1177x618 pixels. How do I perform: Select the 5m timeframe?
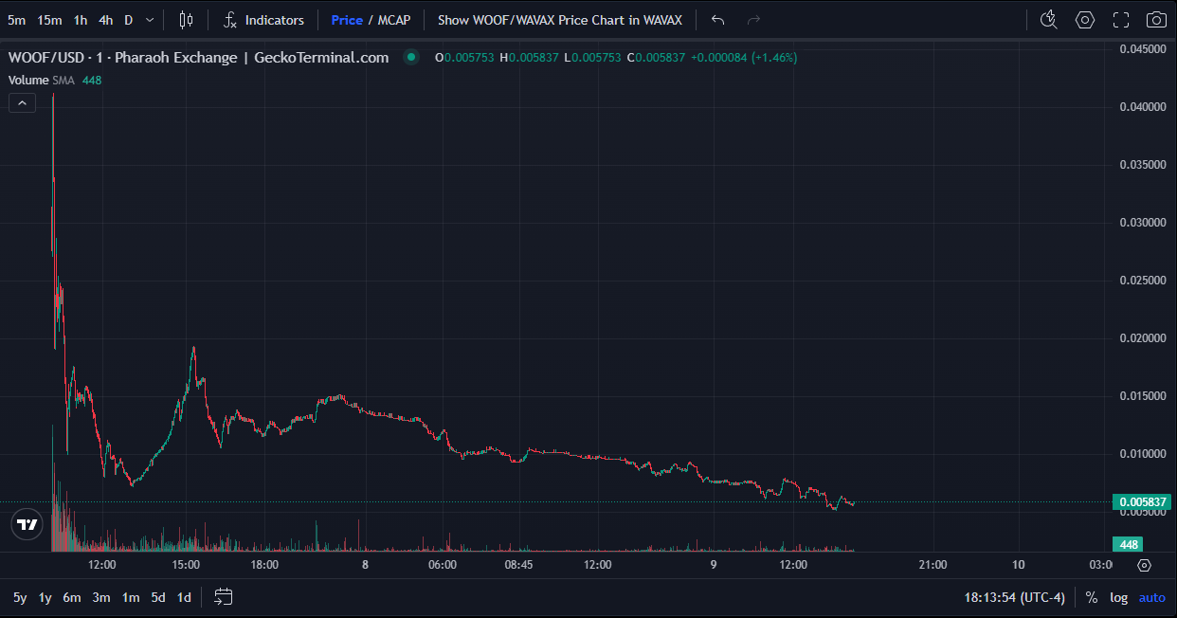pos(16,20)
